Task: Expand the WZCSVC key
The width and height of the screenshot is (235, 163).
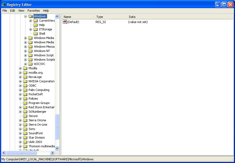Action: [x=26, y=64]
